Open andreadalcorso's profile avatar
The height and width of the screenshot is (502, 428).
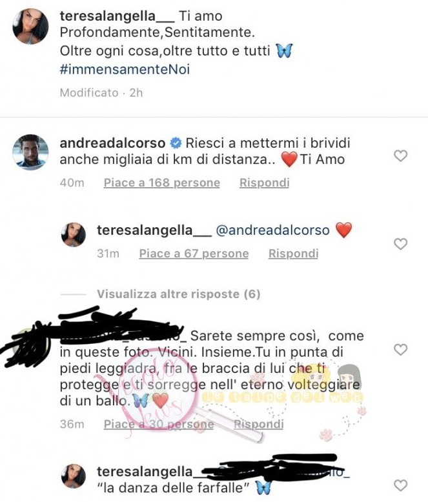tap(30, 152)
